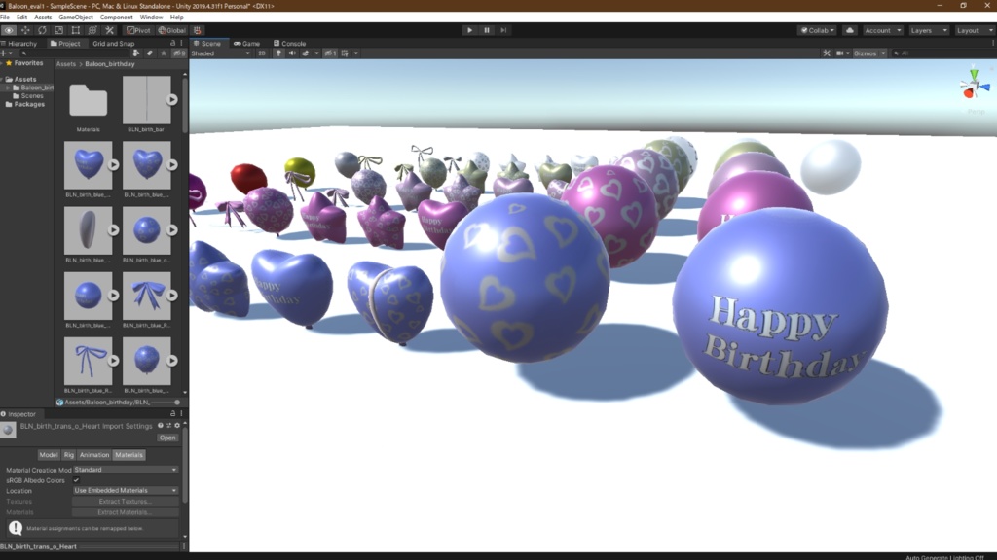Toggle scene audio with the speaker icon
The width and height of the screenshot is (997, 560).
coord(292,53)
